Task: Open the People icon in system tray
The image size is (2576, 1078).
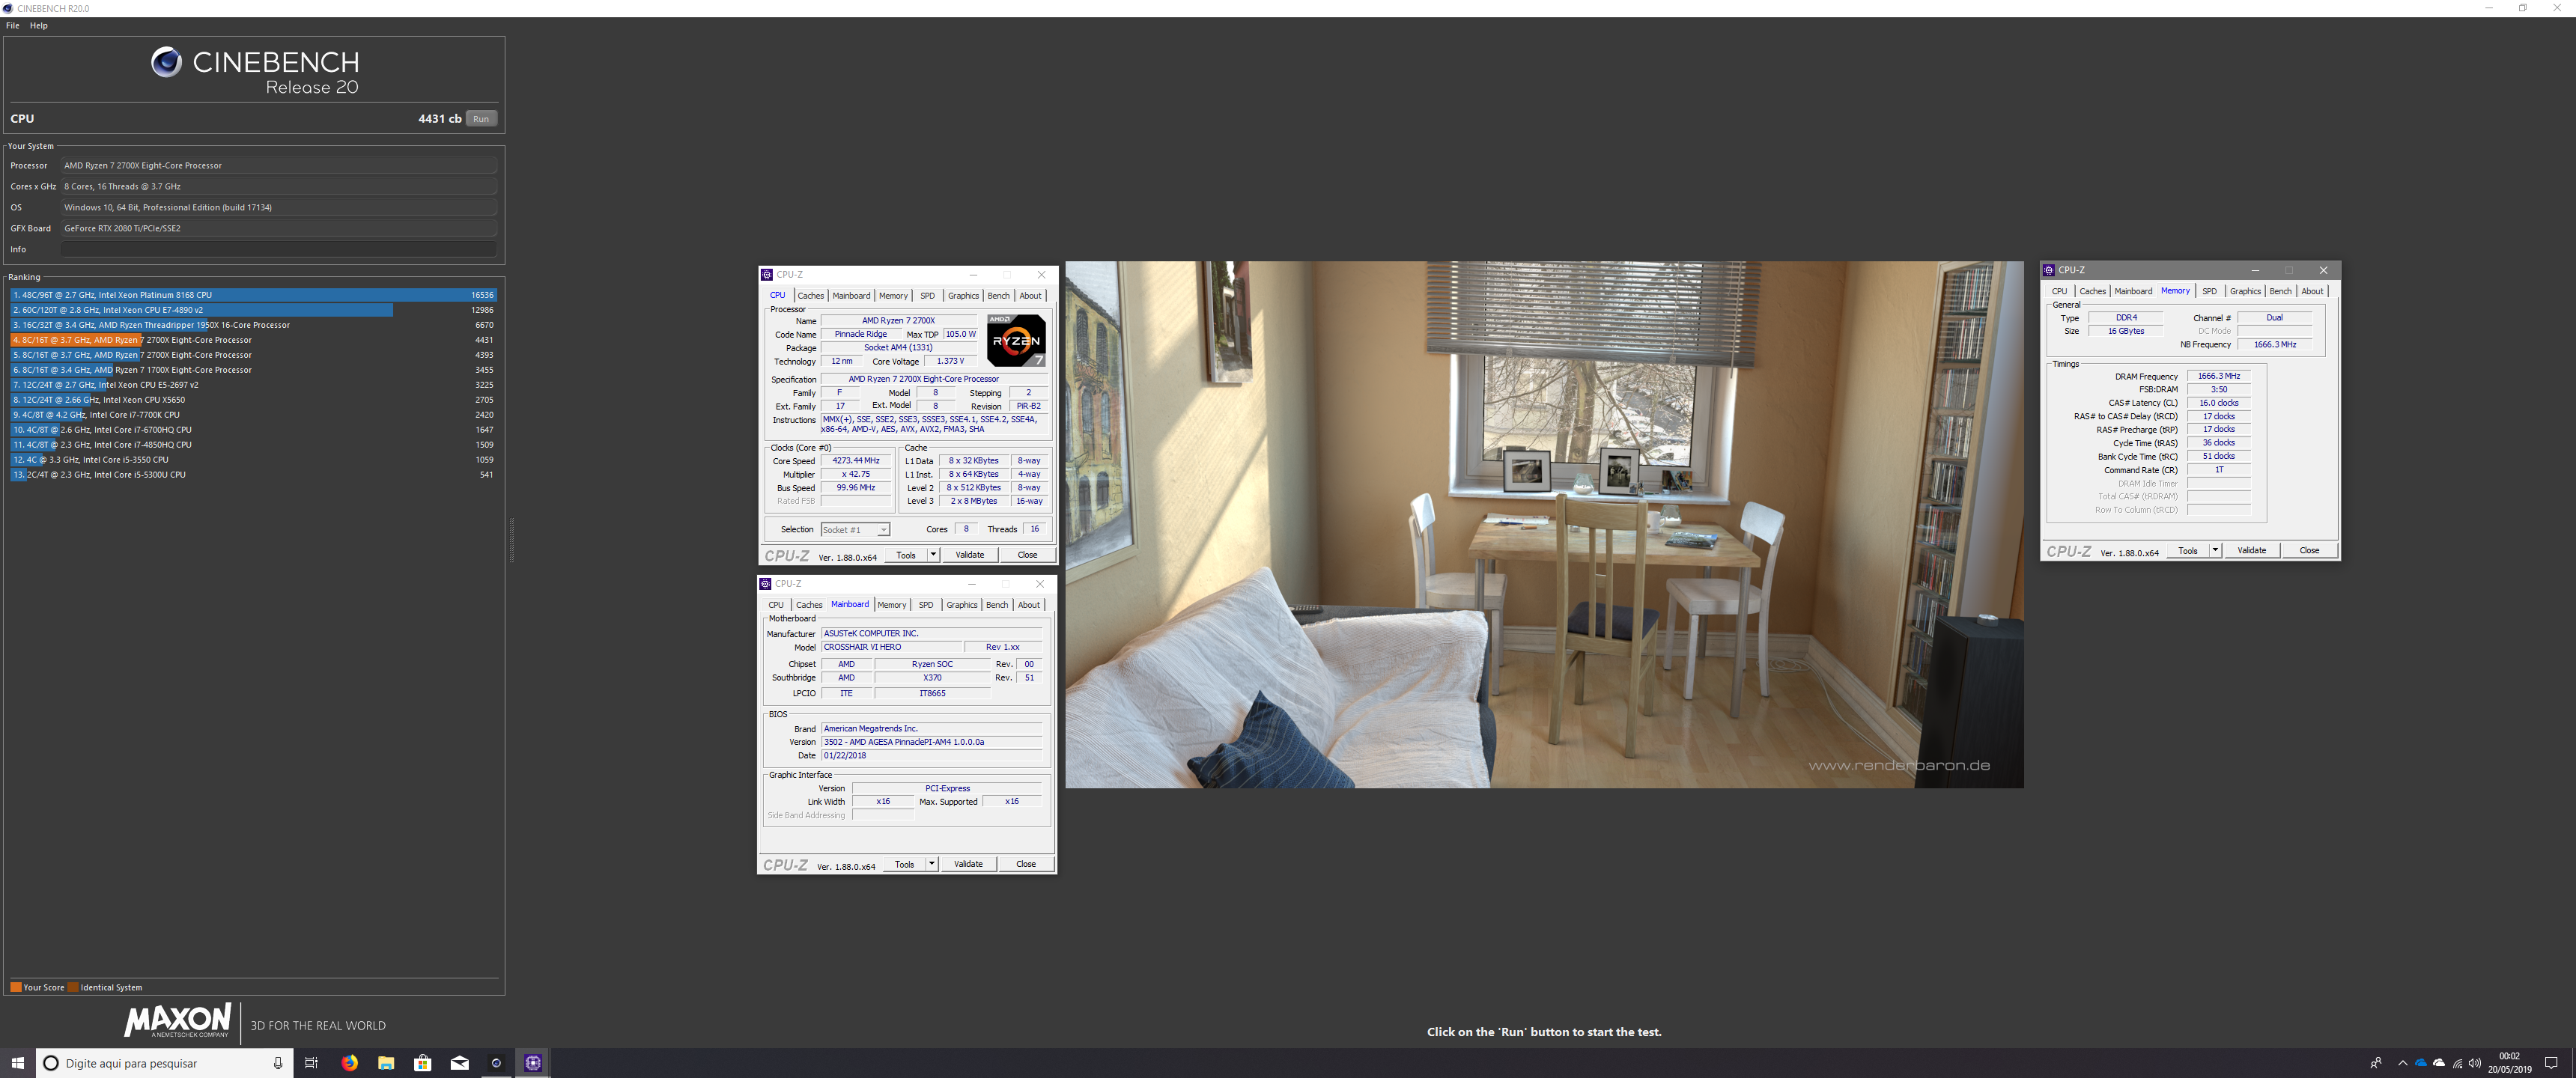Action: [x=2376, y=1063]
